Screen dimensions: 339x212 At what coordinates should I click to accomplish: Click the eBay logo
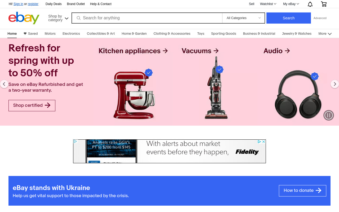24,18
